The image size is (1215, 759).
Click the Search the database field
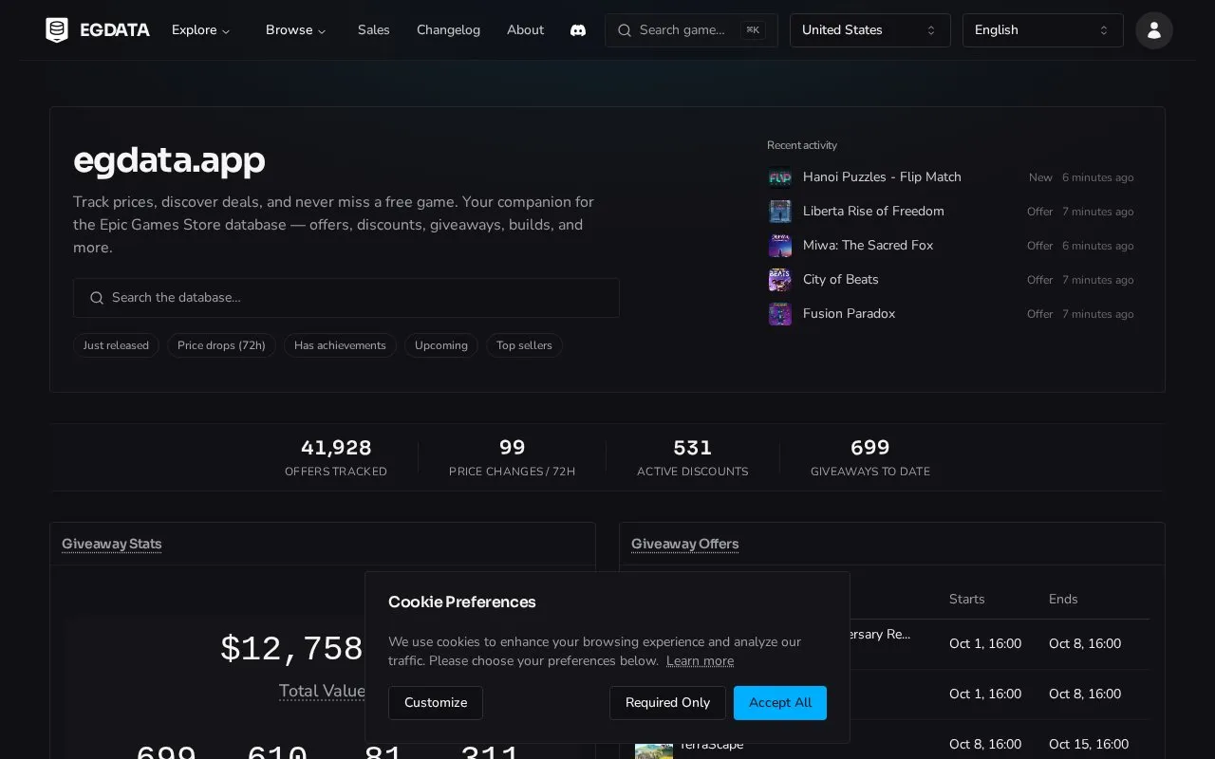coord(346,298)
